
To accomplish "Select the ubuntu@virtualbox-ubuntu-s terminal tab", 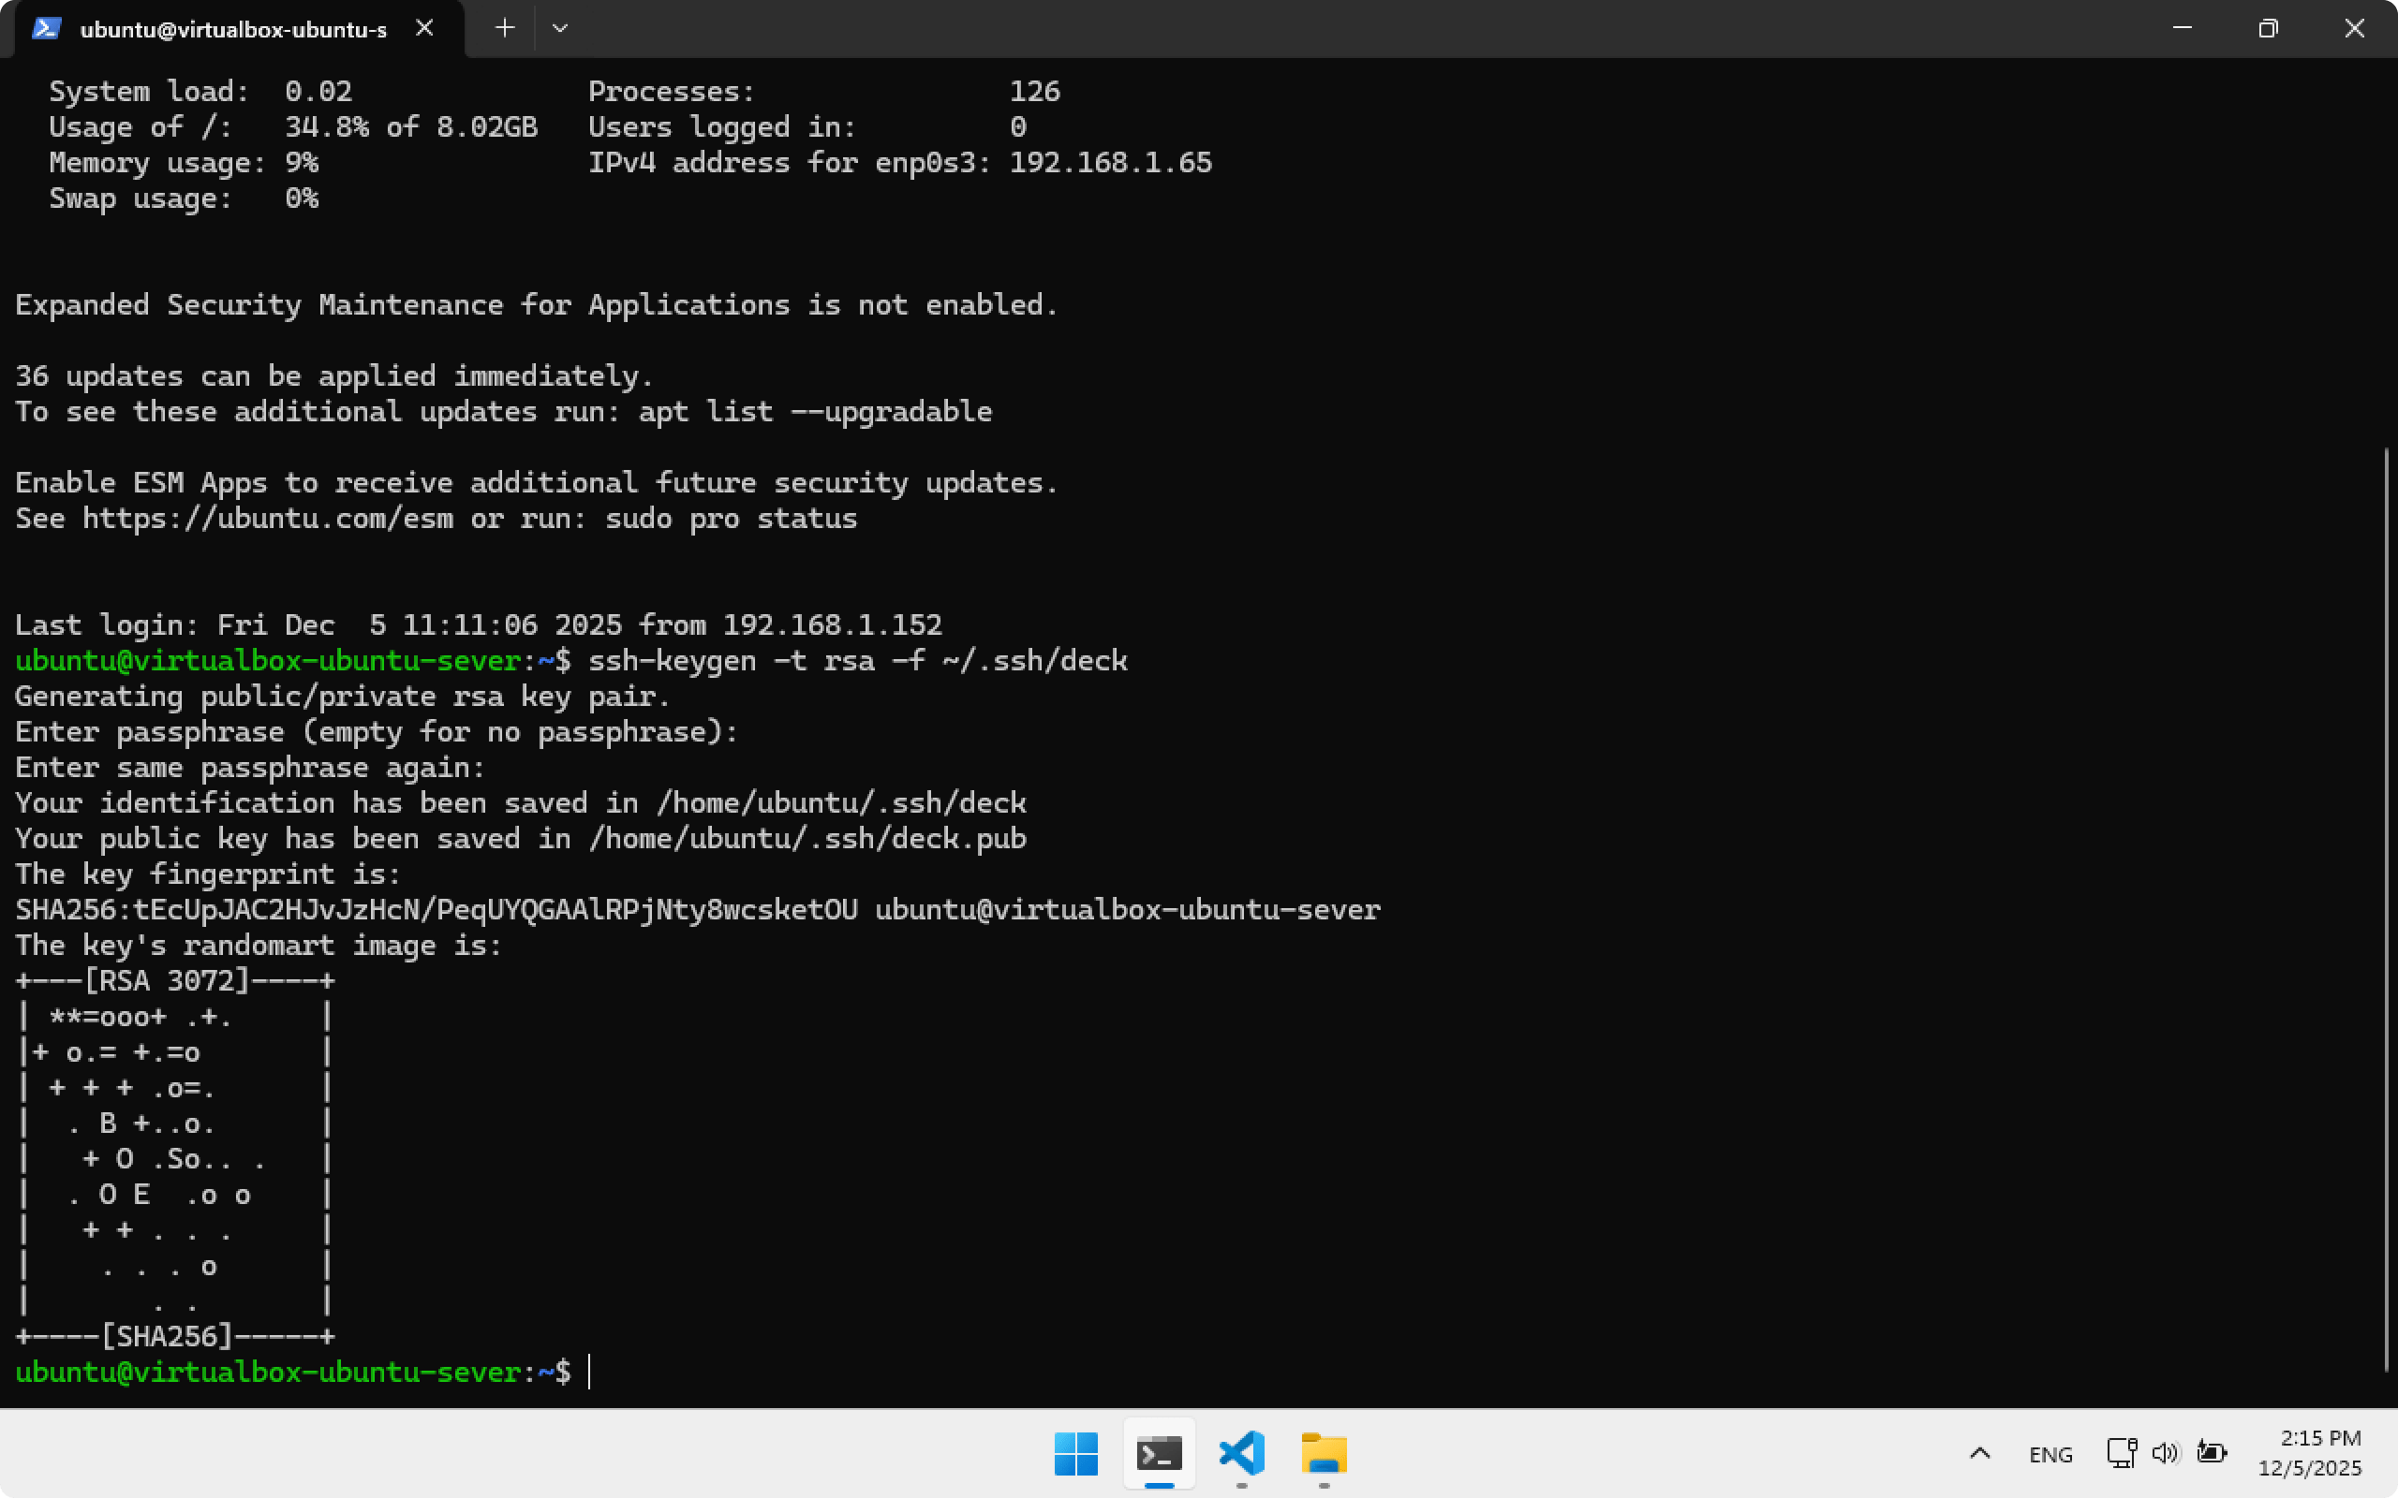I will [233, 29].
